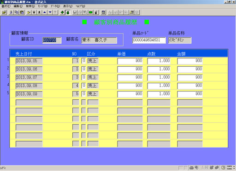Click the blue up-triangle previous record icon
The image size is (236, 171).
click(x=45, y=12)
